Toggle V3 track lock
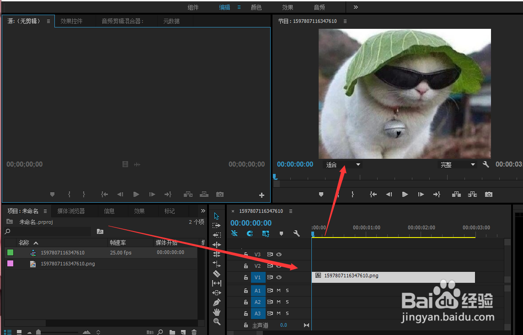This screenshot has height=335, width=523. pyautogui.click(x=246, y=254)
